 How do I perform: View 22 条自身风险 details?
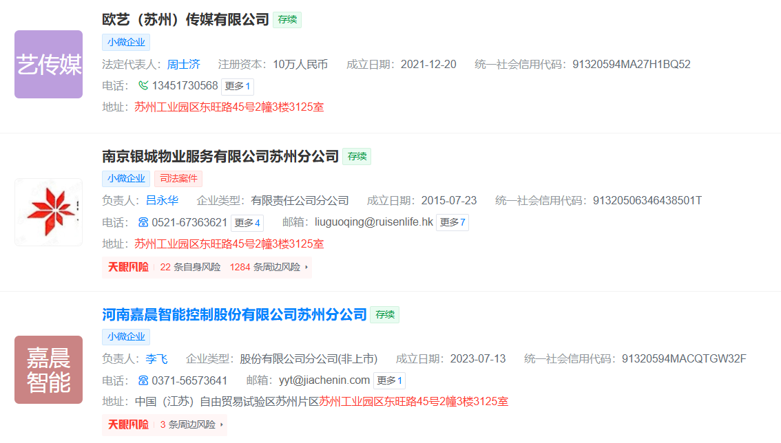(190, 267)
